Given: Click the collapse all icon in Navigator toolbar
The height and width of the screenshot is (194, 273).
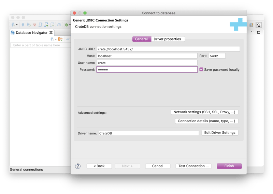Looking at the screenshot, I should coord(68,39).
